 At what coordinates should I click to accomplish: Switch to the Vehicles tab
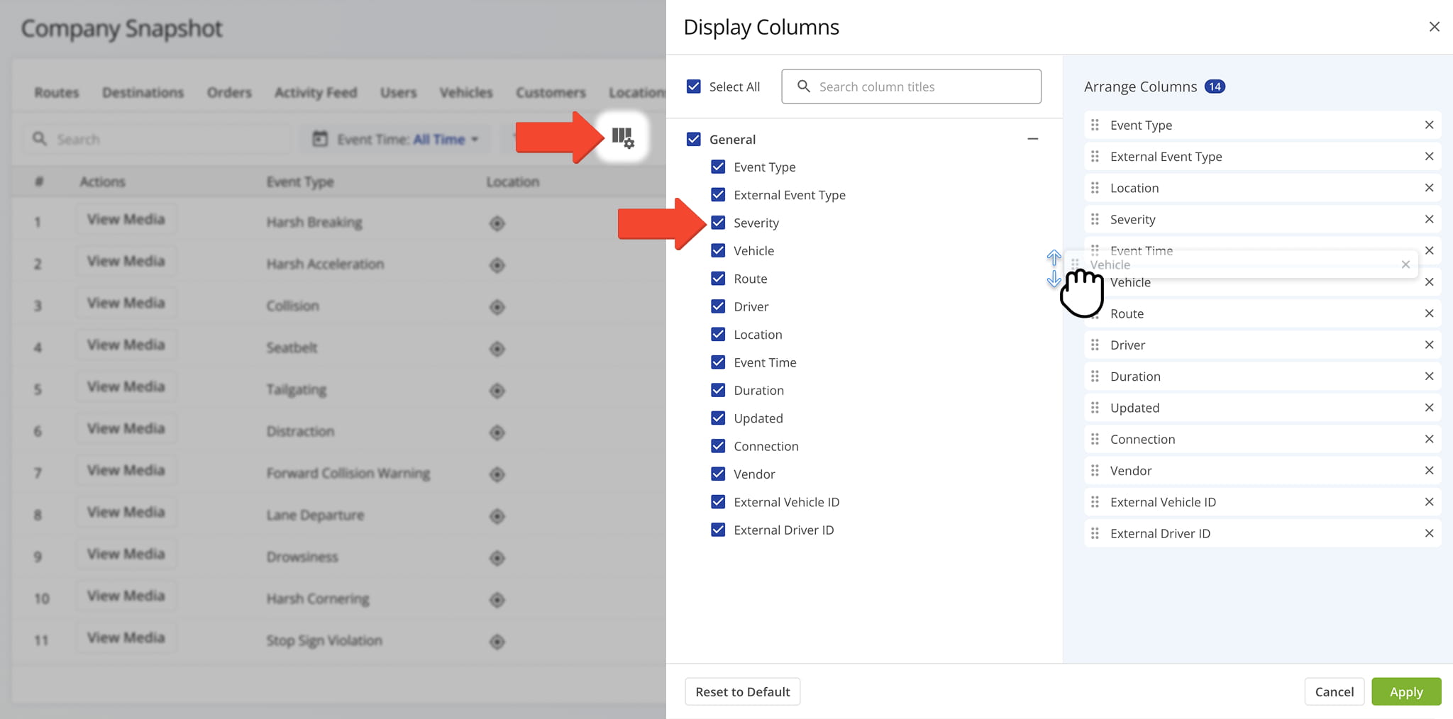pyautogui.click(x=465, y=93)
